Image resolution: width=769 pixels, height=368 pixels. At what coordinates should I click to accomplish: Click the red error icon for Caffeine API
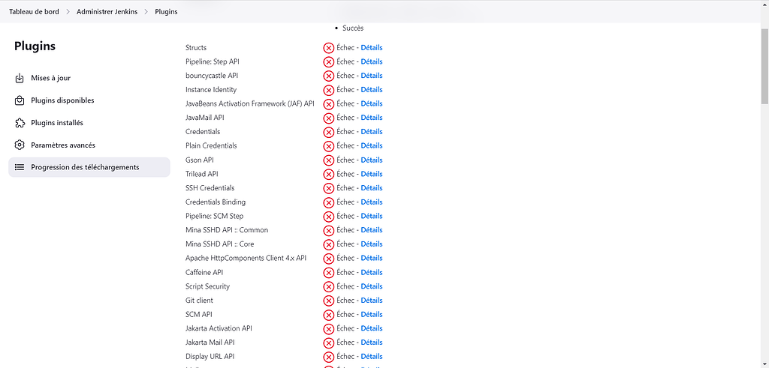(x=329, y=273)
